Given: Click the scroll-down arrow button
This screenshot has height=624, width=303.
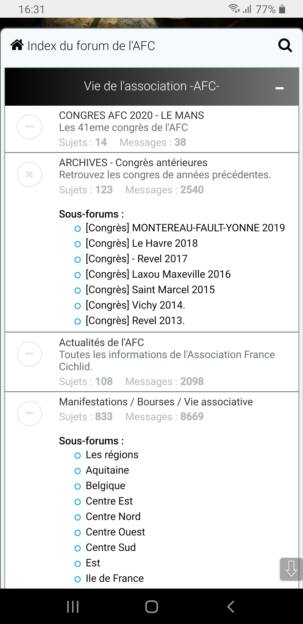Looking at the screenshot, I should (291, 569).
